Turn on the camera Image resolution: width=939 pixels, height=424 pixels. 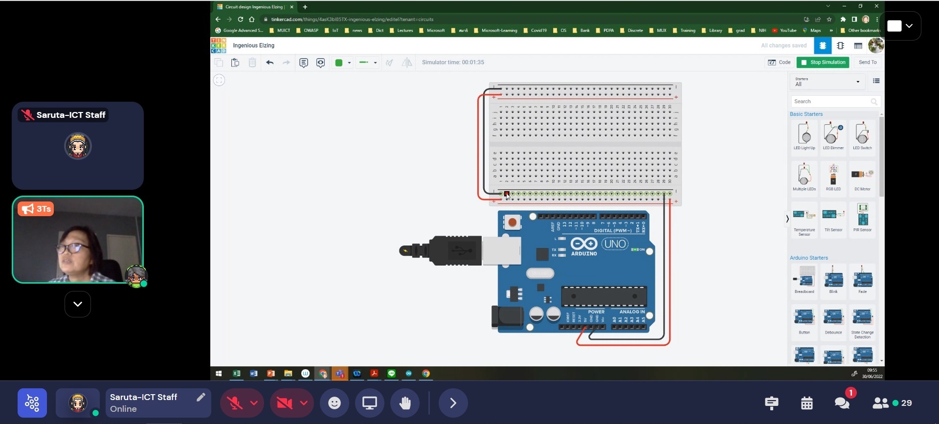[284, 403]
